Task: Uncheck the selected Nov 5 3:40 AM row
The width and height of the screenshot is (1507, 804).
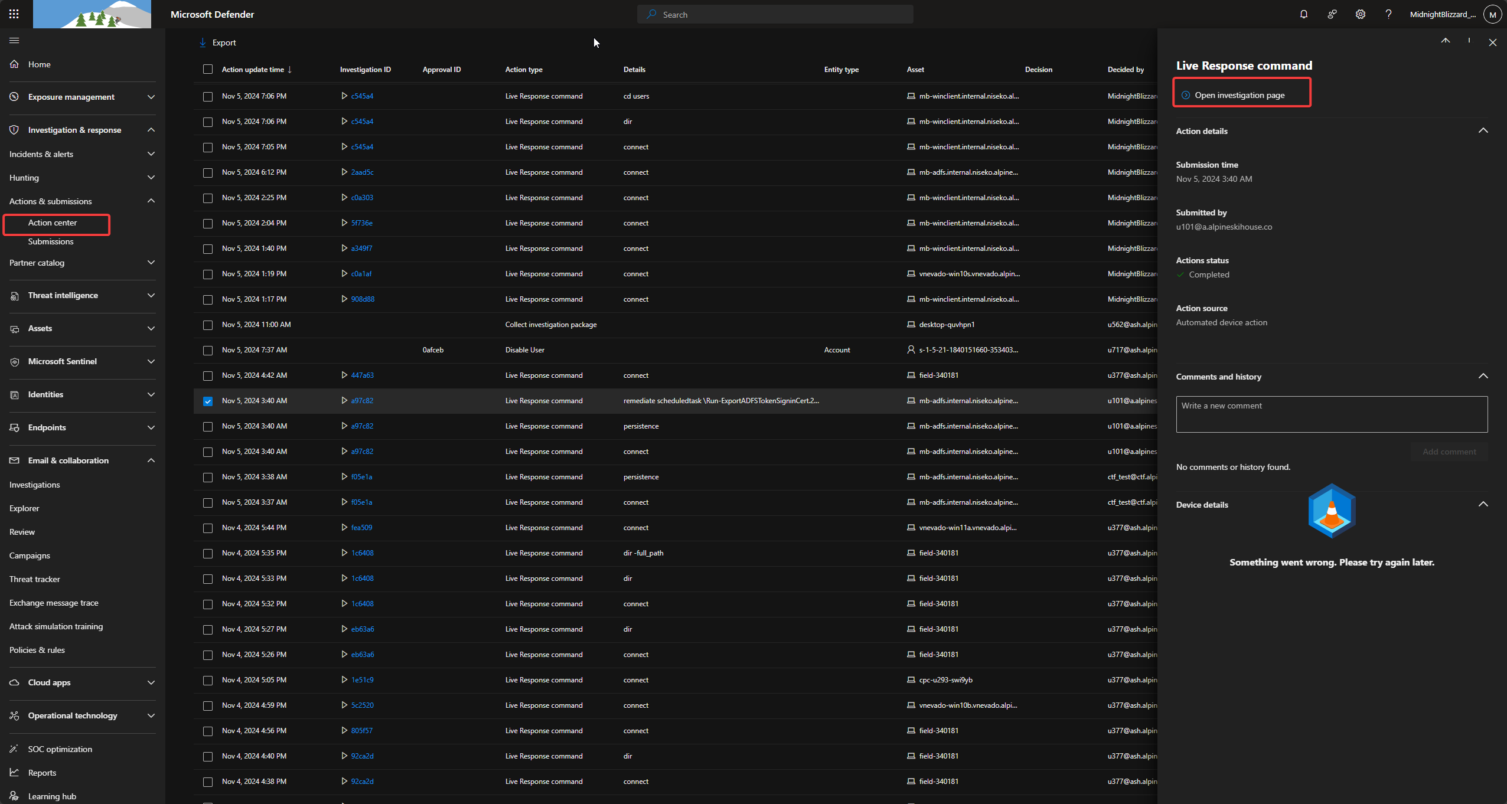Action: pyautogui.click(x=207, y=401)
